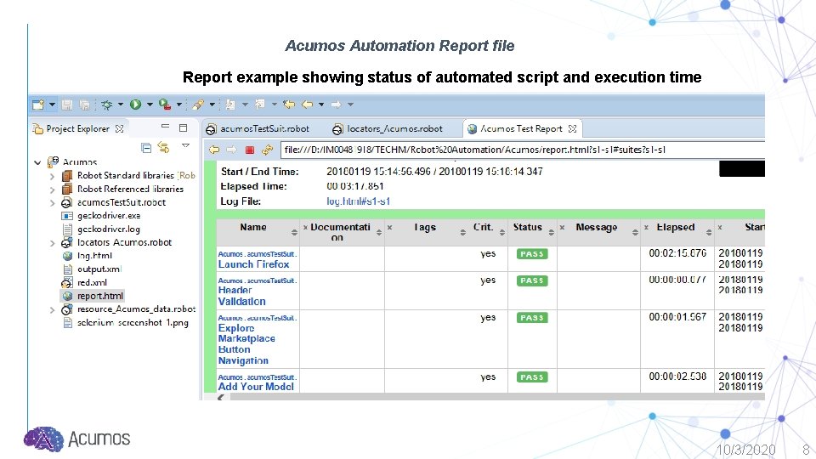This screenshot has width=816, height=459.
Task: Open the Project Explorer view menu triangle
Action: [x=185, y=145]
